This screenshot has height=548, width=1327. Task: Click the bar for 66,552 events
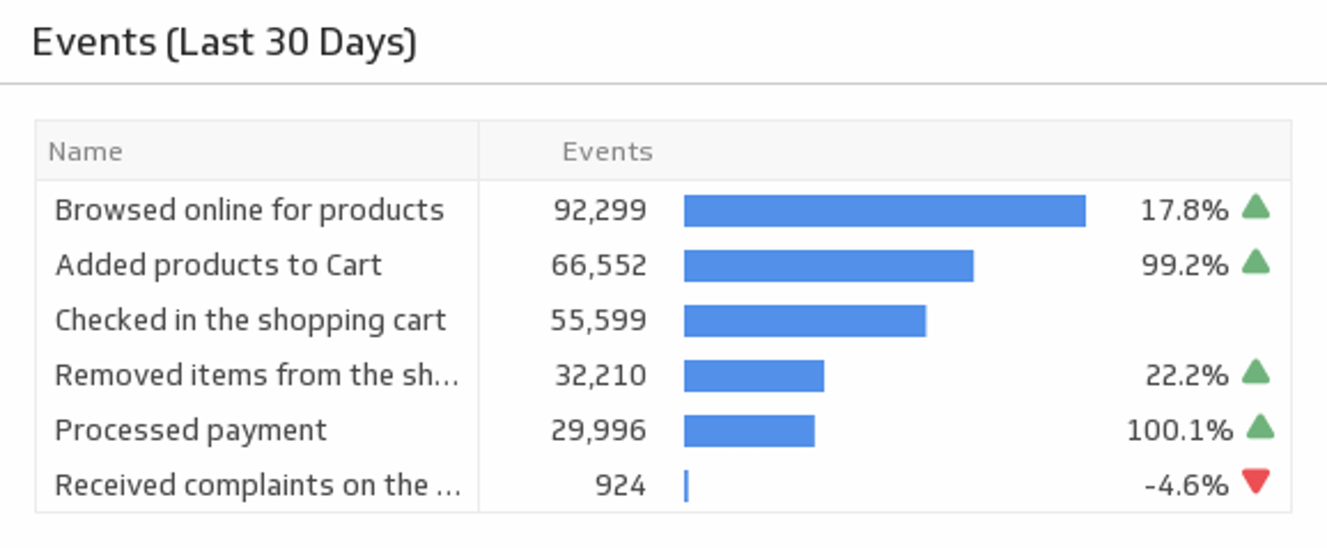829,266
